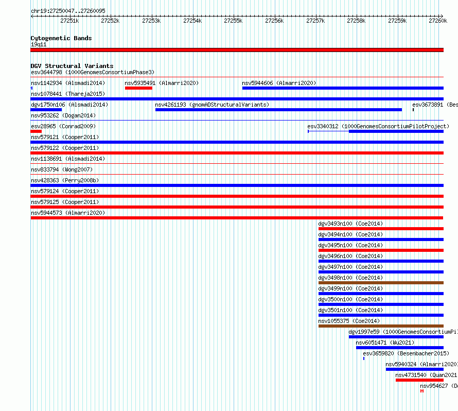Click the short red bar of esv28965
Viewport: 458px width, 411px height.
coord(36,131)
